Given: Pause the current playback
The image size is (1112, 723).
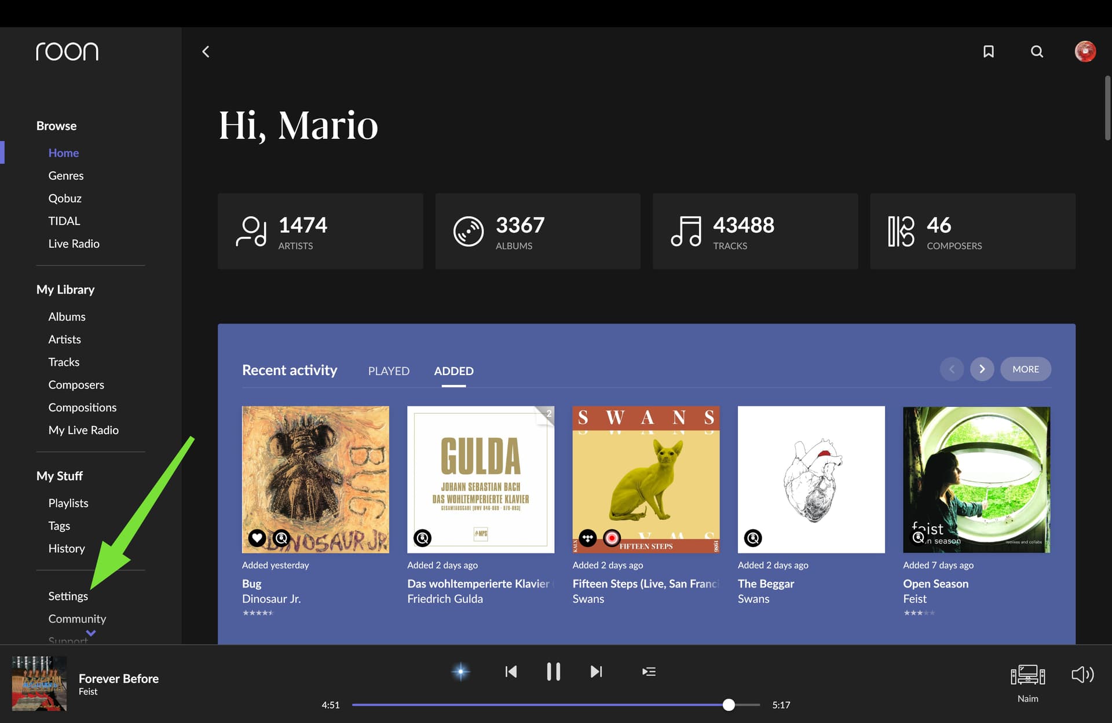Looking at the screenshot, I should (x=554, y=671).
